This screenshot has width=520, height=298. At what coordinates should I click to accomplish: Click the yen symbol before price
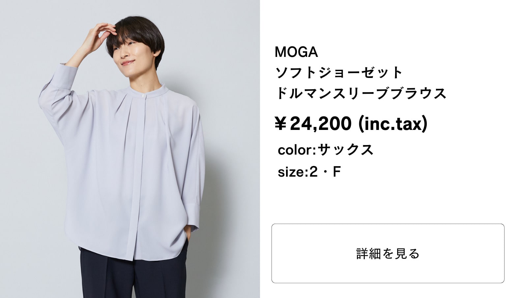(x=280, y=124)
